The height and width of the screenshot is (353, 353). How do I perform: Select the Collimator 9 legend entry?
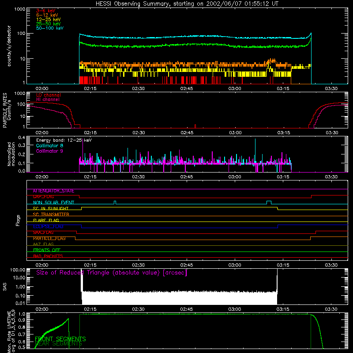[x=49, y=151]
